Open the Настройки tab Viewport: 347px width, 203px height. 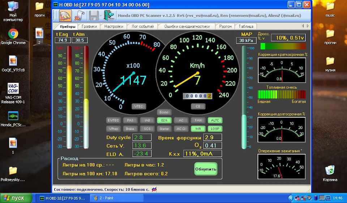(114, 26)
